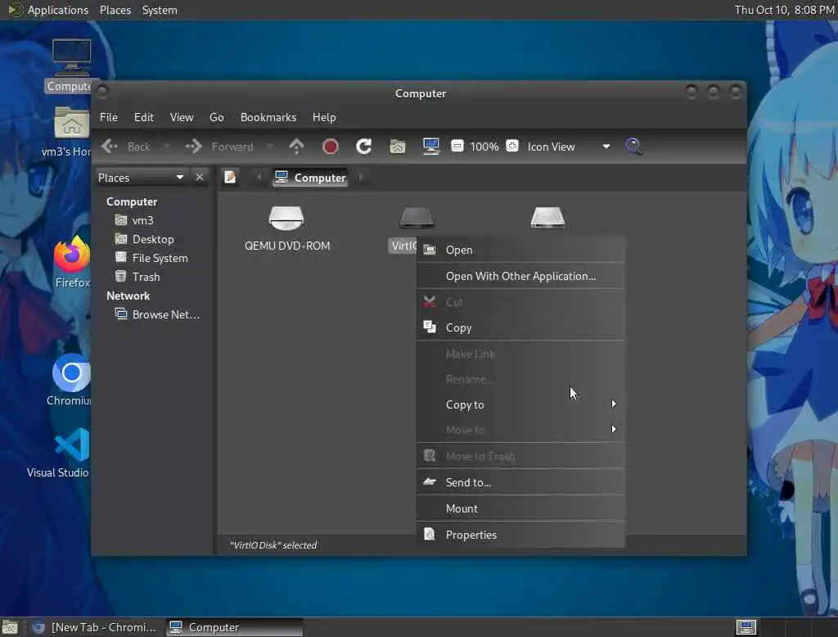
Task: Open the File menu
Action: (x=109, y=117)
